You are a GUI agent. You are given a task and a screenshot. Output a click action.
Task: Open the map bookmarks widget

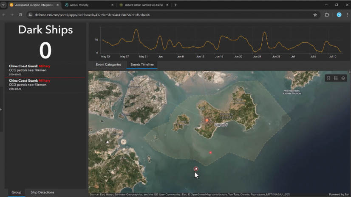(x=328, y=78)
